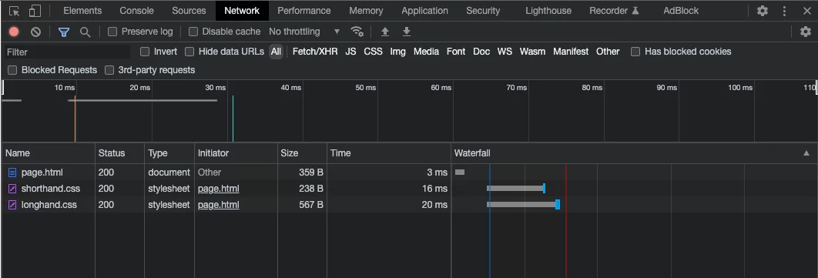Click the inspect element picker icon
The height and width of the screenshot is (278, 818).
click(15, 11)
